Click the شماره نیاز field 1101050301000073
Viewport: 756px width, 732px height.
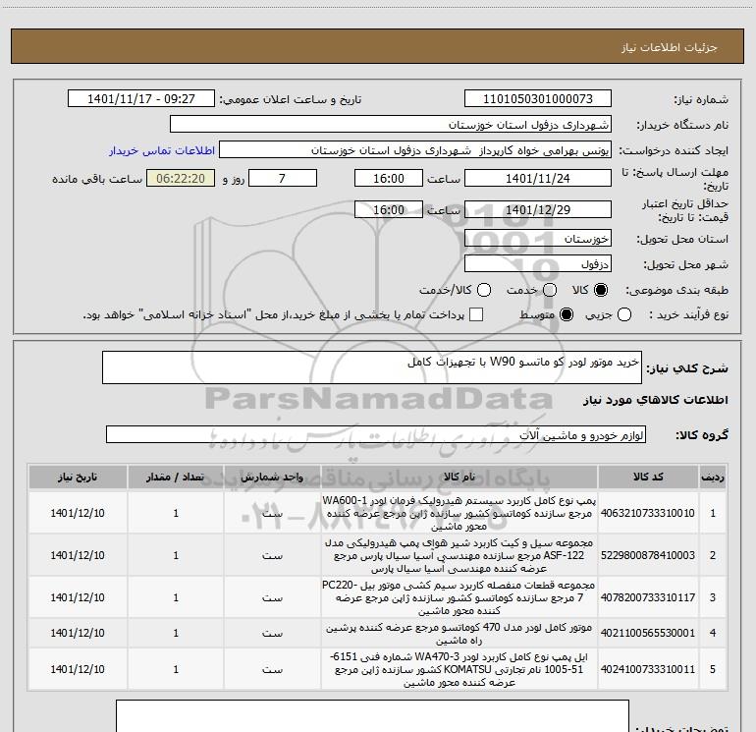[x=538, y=99]
